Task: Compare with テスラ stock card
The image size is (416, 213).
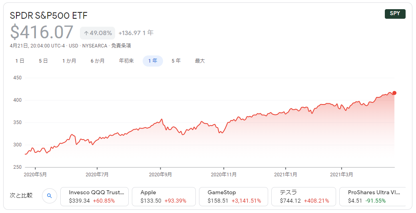Action: tap(304, 197)
